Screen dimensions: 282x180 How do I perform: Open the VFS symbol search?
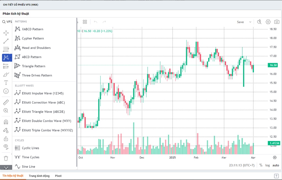click(x=7, y=22)
